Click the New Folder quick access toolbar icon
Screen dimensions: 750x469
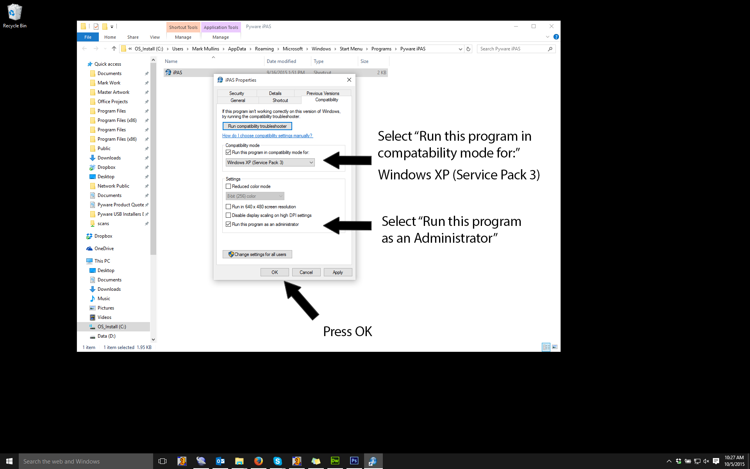[105, 27]
